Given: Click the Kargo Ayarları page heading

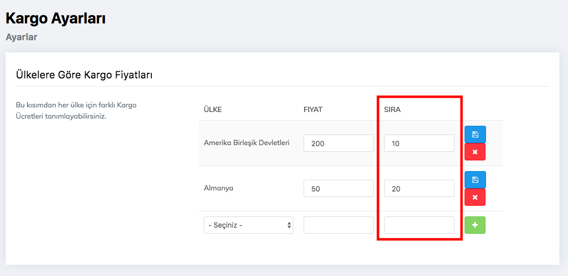Looking at the screenshot, I should tap(56, 18).
